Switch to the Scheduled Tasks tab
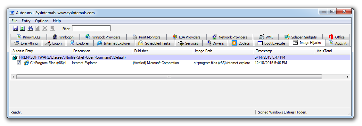 point(155,43)
